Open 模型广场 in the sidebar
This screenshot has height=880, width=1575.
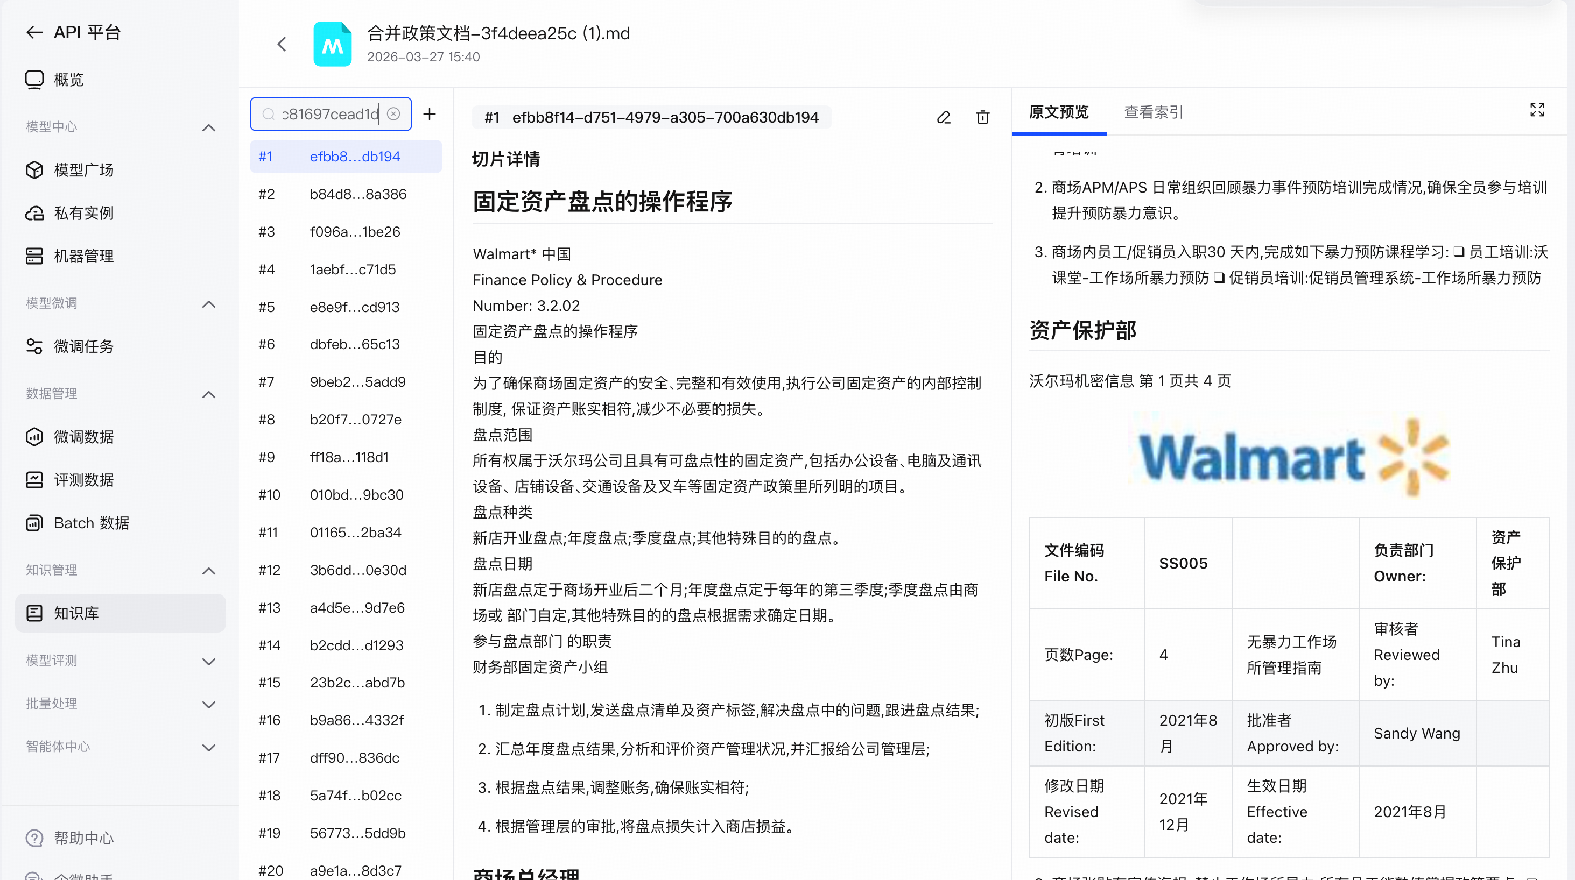point(84,170)
